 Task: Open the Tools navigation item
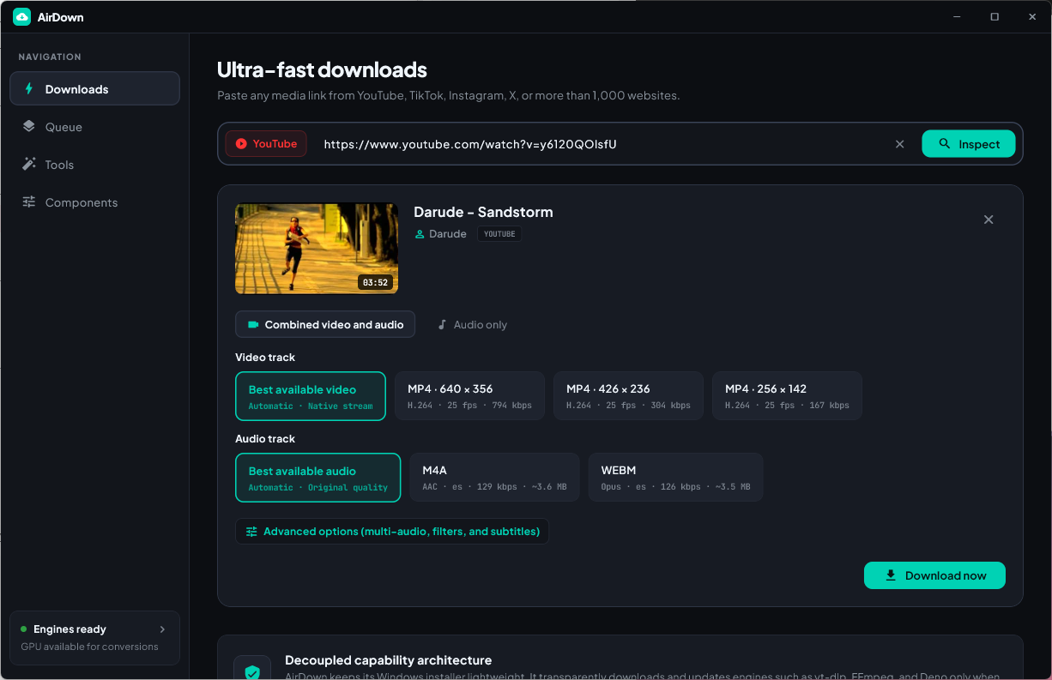pyautogui.click(x=94, y=164)
